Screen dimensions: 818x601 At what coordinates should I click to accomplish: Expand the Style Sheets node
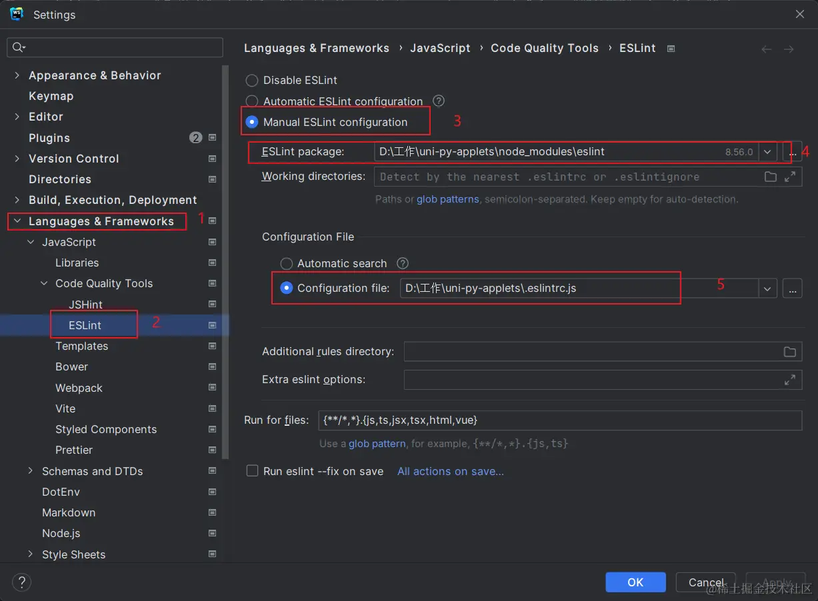31,554
